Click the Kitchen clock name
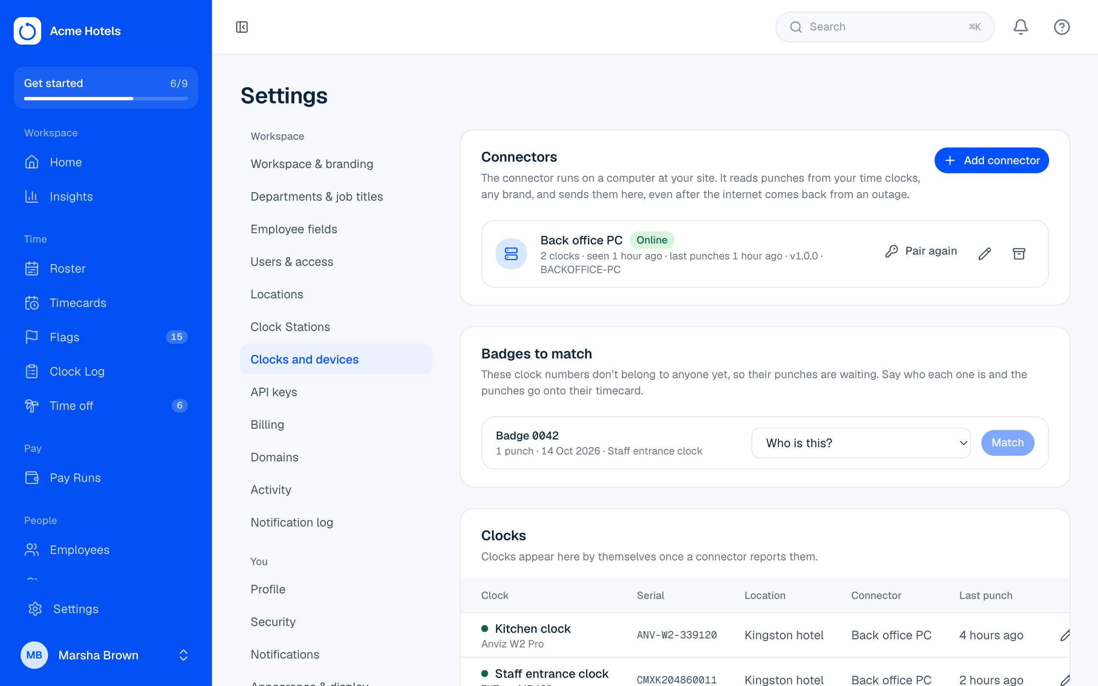This screenshot has height=686, width=1098. [x=533, y=629]
